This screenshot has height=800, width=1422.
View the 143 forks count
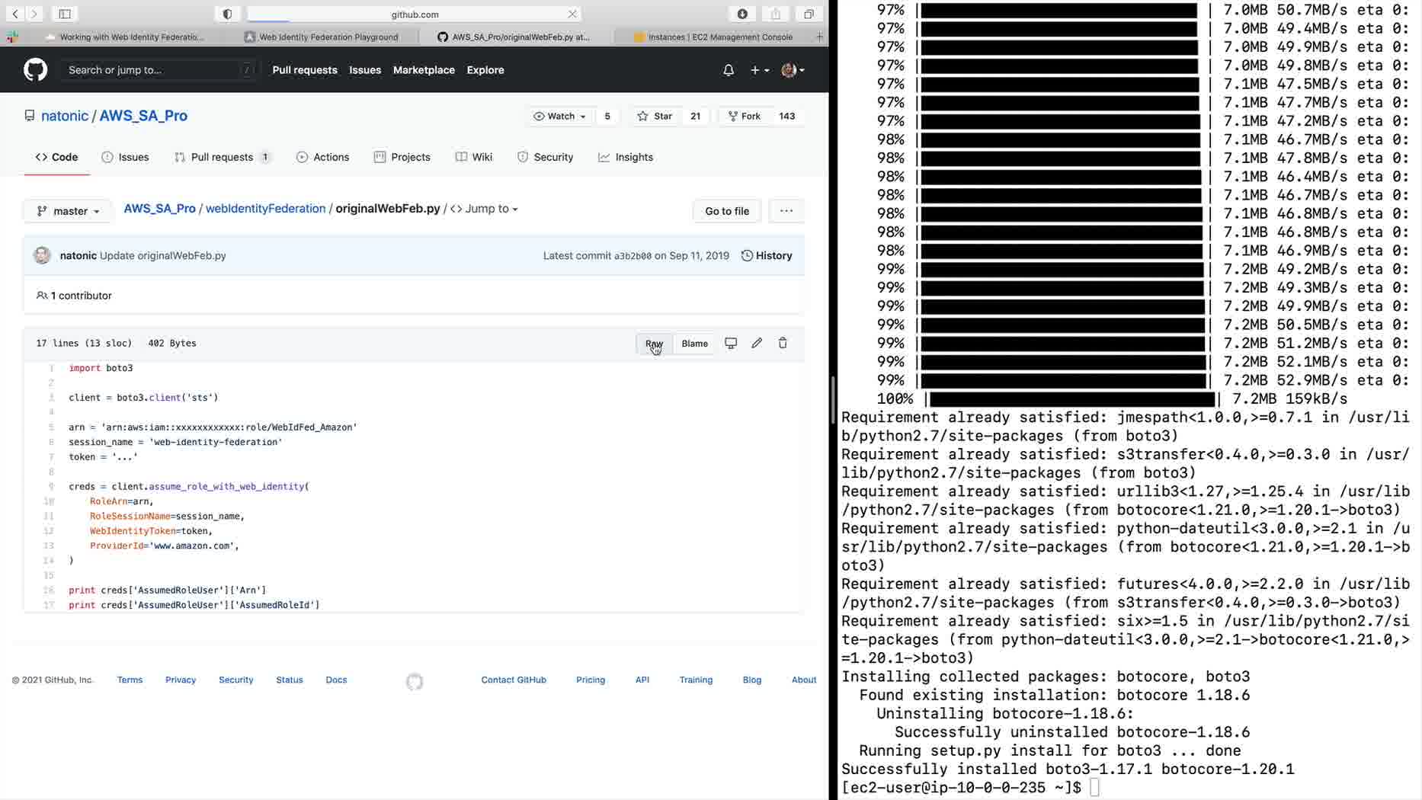tap(786, 116)
